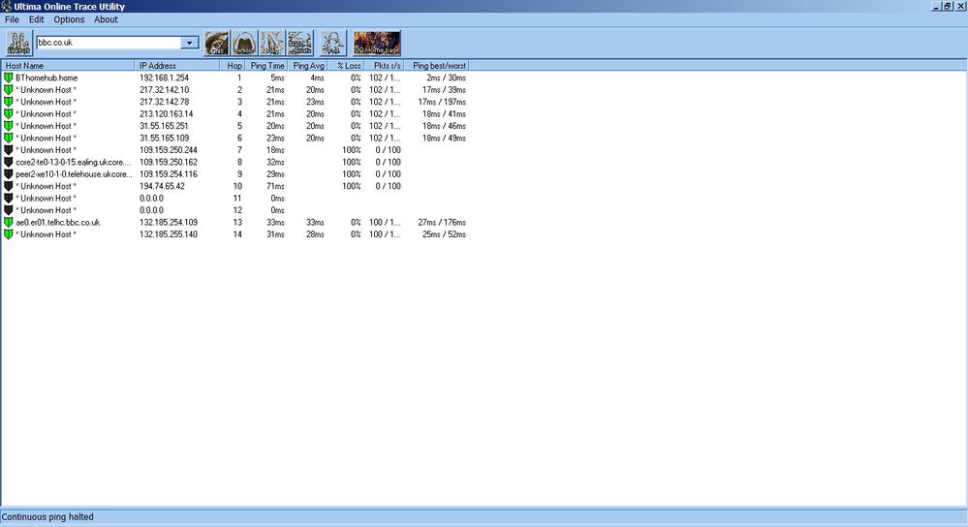Click the Trace Route toolbar icon

(x=300, y=44)
